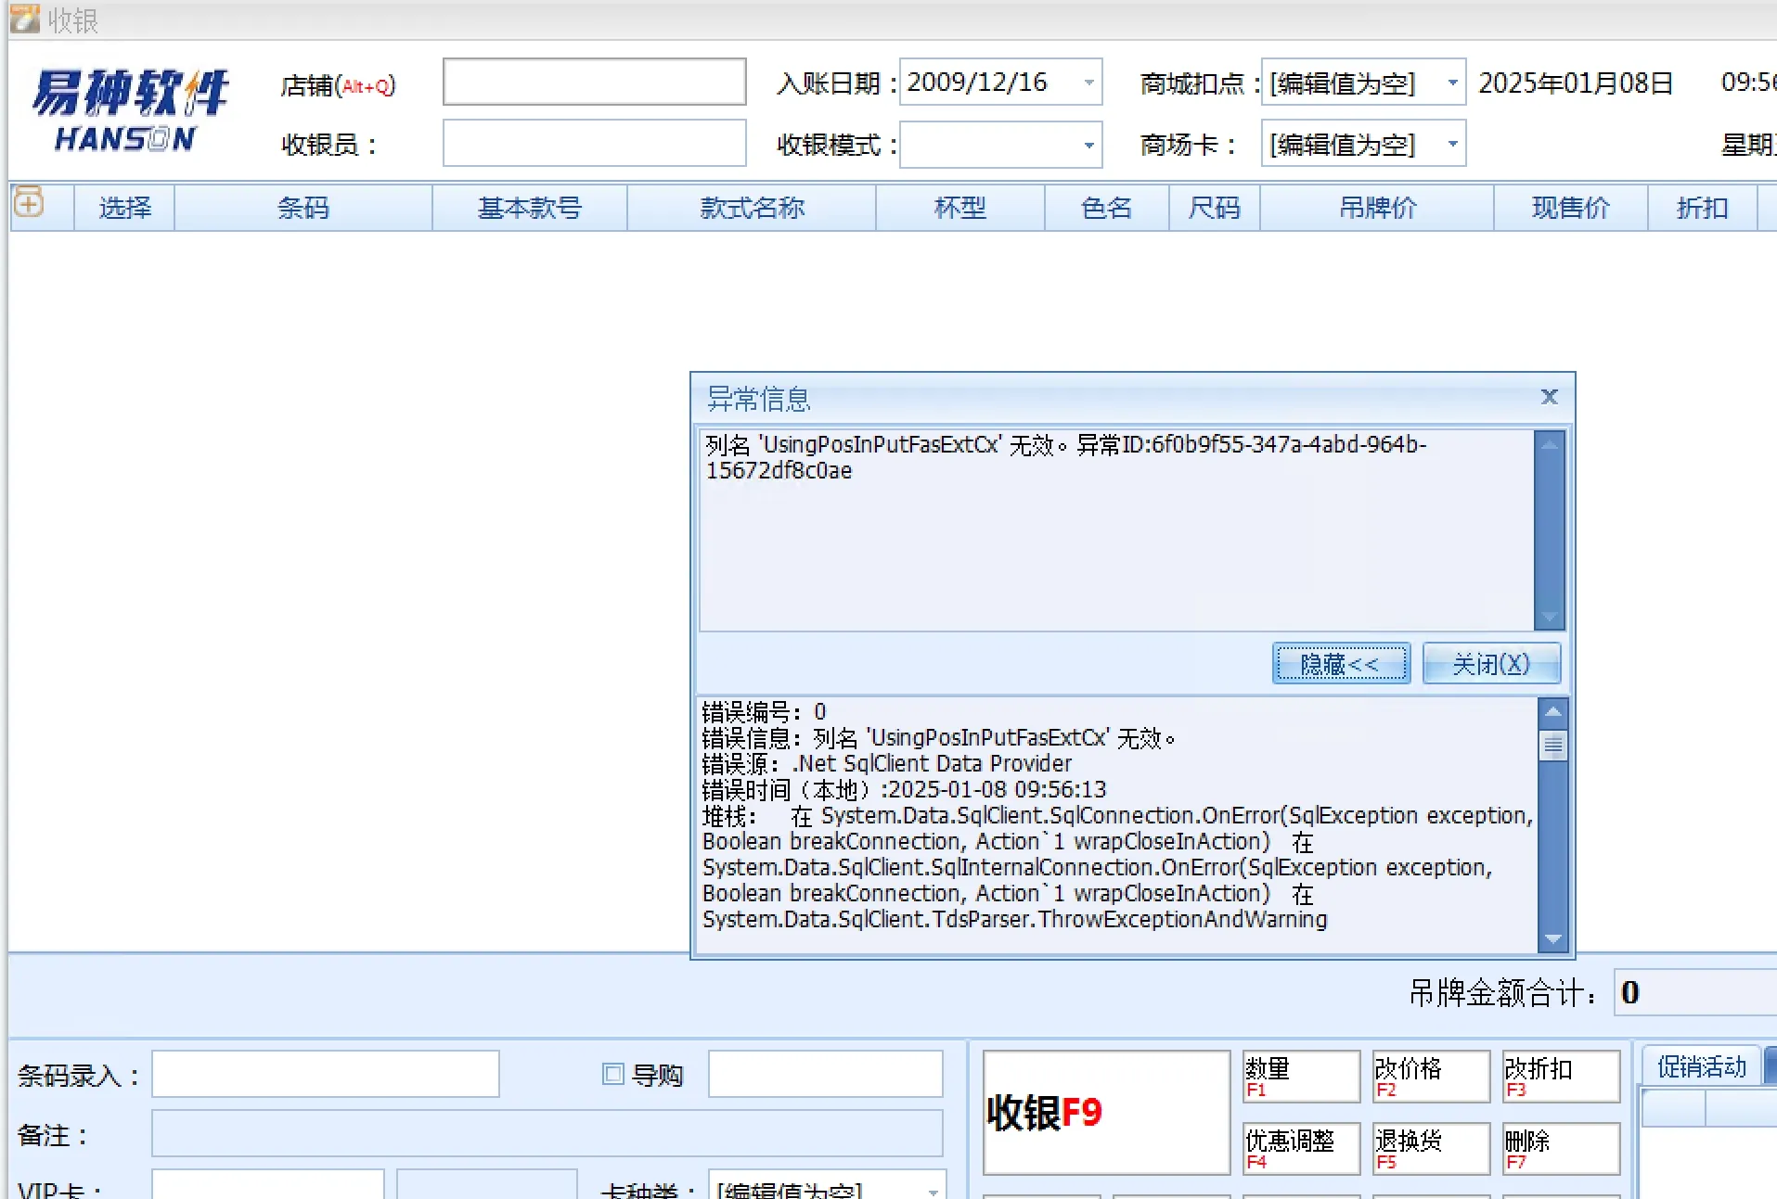
Task: Focus the 条码录入 input field
Action: [325, 1074]
